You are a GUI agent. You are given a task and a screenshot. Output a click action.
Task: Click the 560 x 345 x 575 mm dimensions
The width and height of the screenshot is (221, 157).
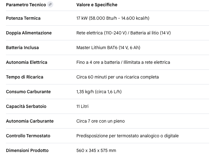click(x=96, y=150)
